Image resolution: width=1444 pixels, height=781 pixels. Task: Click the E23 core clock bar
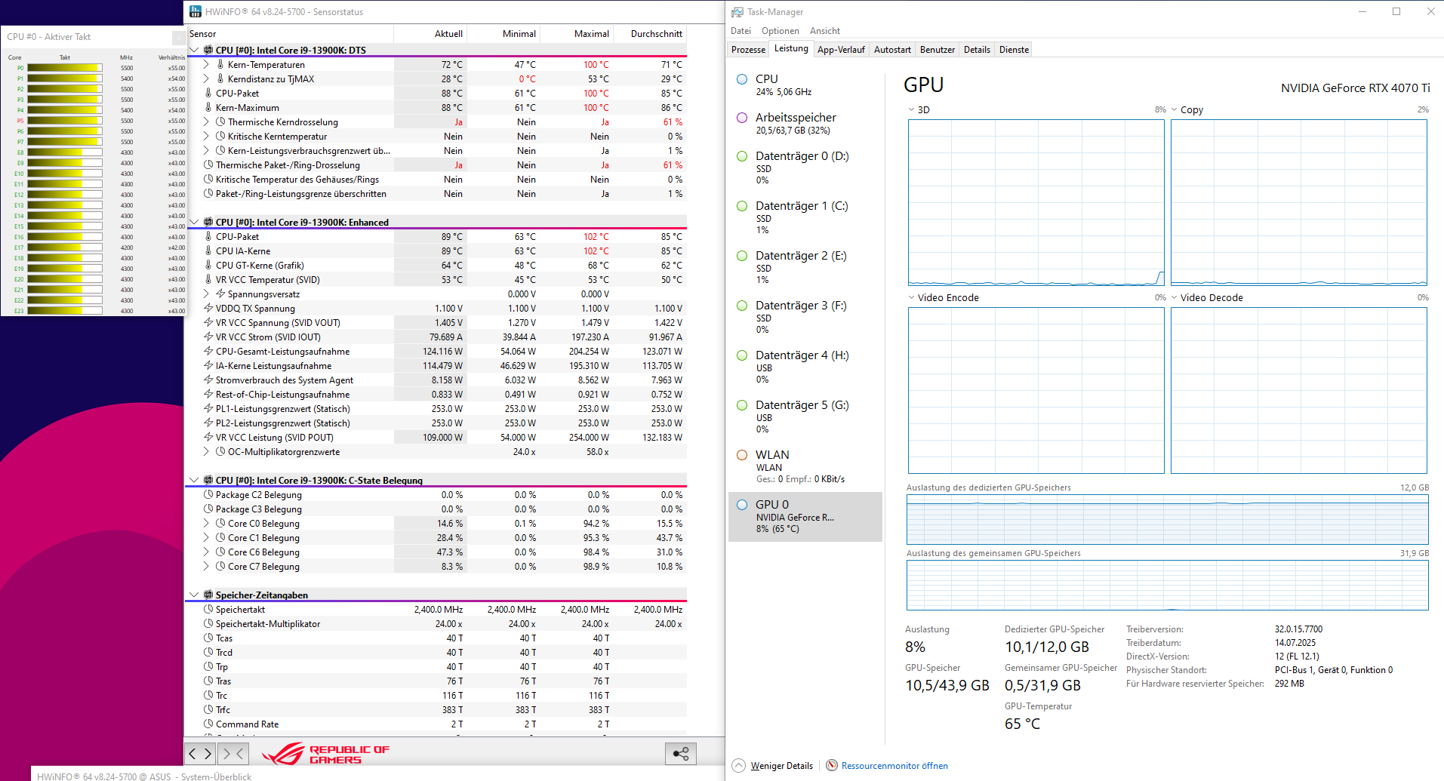(x=65, y=310)
